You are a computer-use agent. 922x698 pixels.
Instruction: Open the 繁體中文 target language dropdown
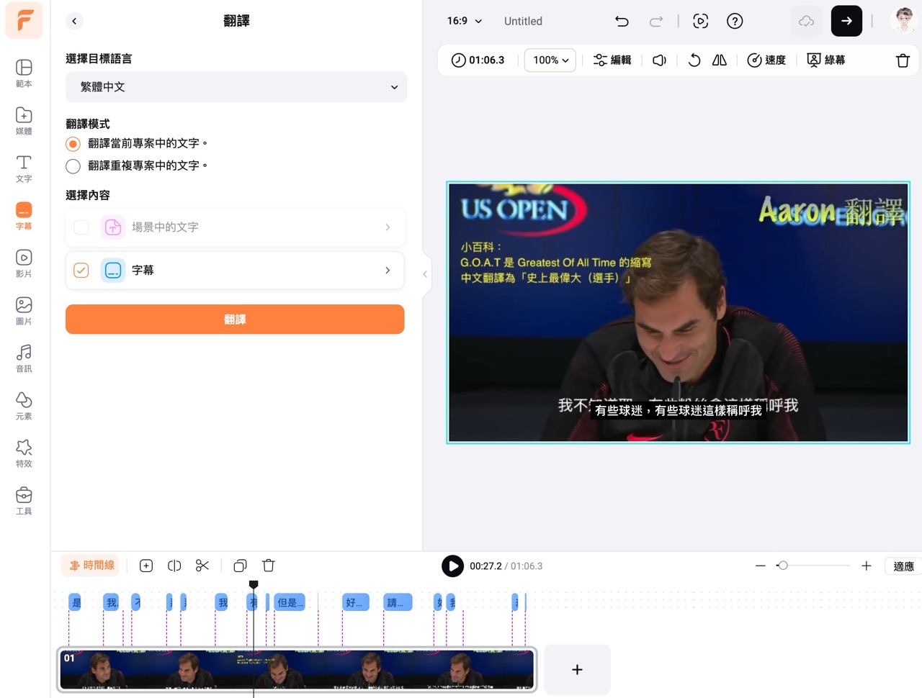pos(236,87)
